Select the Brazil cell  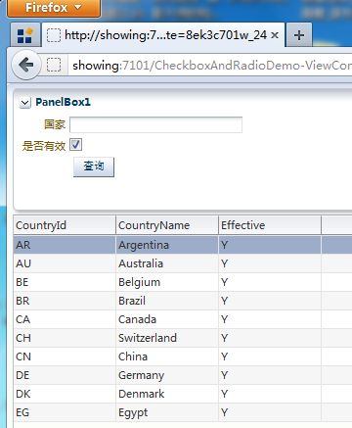167,301
